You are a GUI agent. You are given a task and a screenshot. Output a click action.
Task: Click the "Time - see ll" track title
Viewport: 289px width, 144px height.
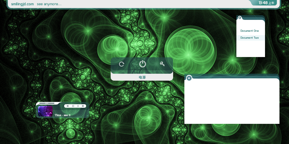[x=63, y=115]
